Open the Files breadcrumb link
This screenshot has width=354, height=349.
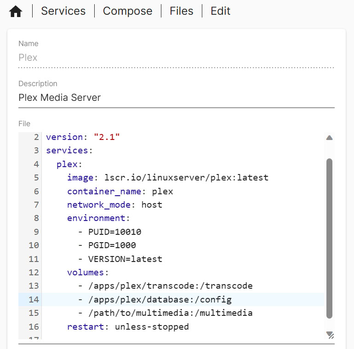click(181, 11)
